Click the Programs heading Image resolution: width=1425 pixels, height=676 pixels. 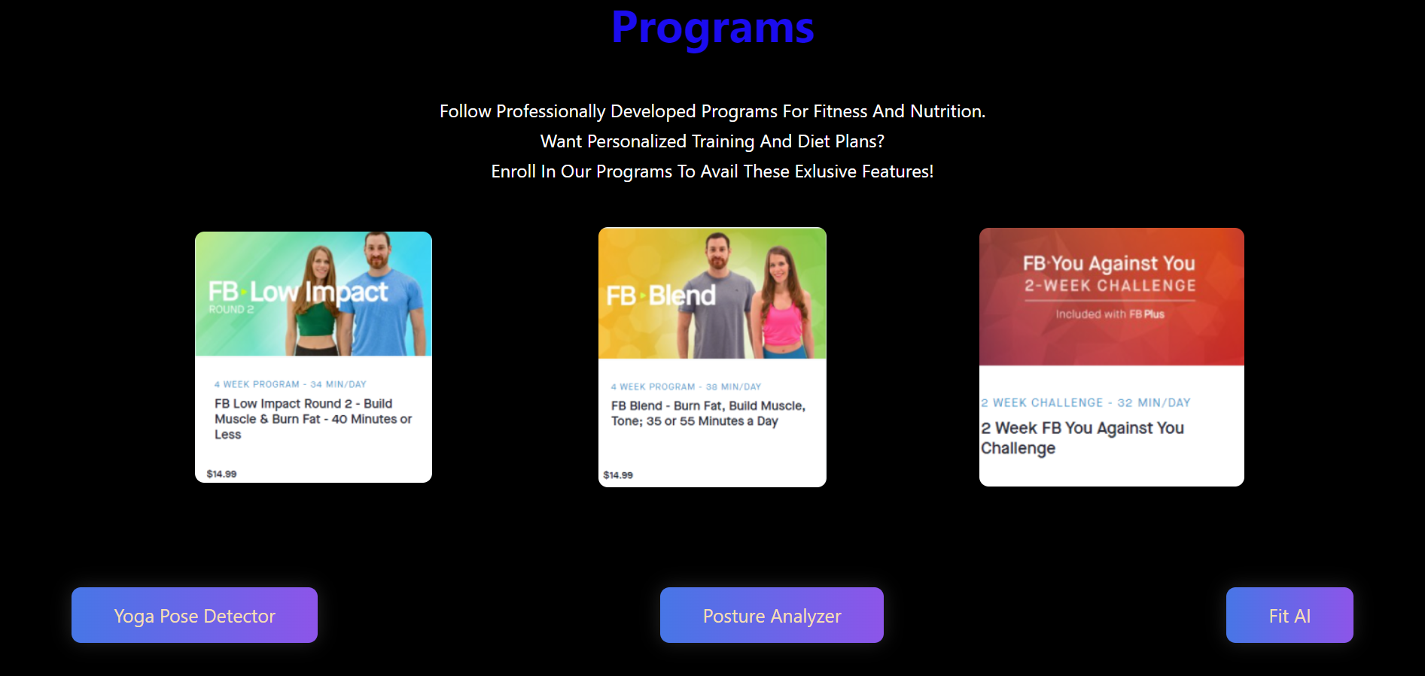(713, 29)
